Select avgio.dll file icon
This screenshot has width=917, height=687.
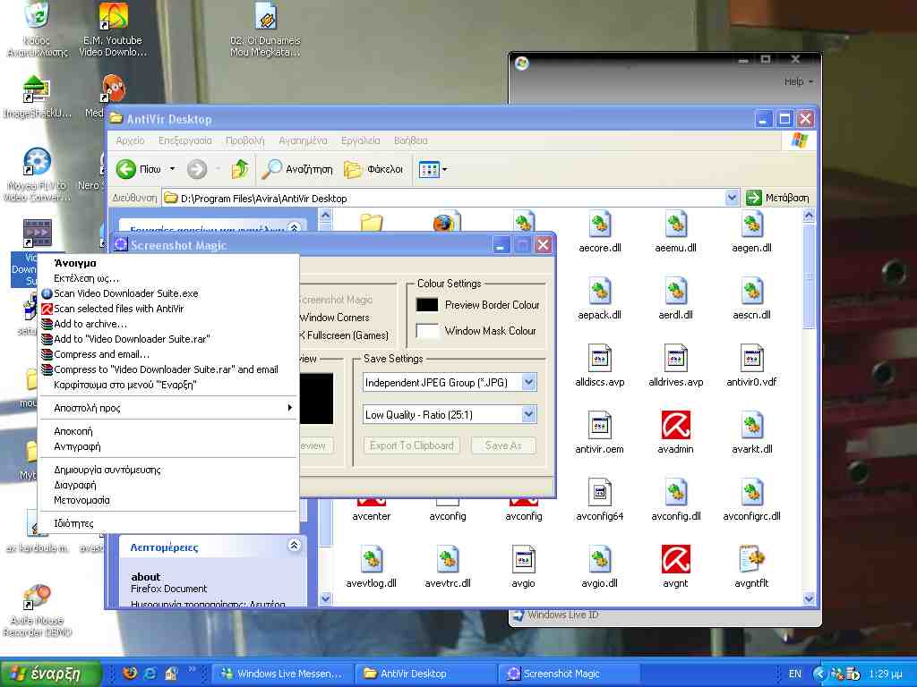(x=599, y=559)
